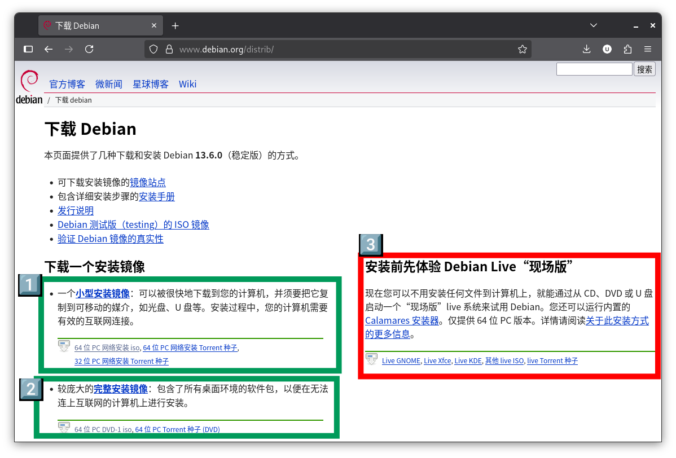676x458 pixels.
Task: Open the uBlock extension icon
Action: (607, 49)
